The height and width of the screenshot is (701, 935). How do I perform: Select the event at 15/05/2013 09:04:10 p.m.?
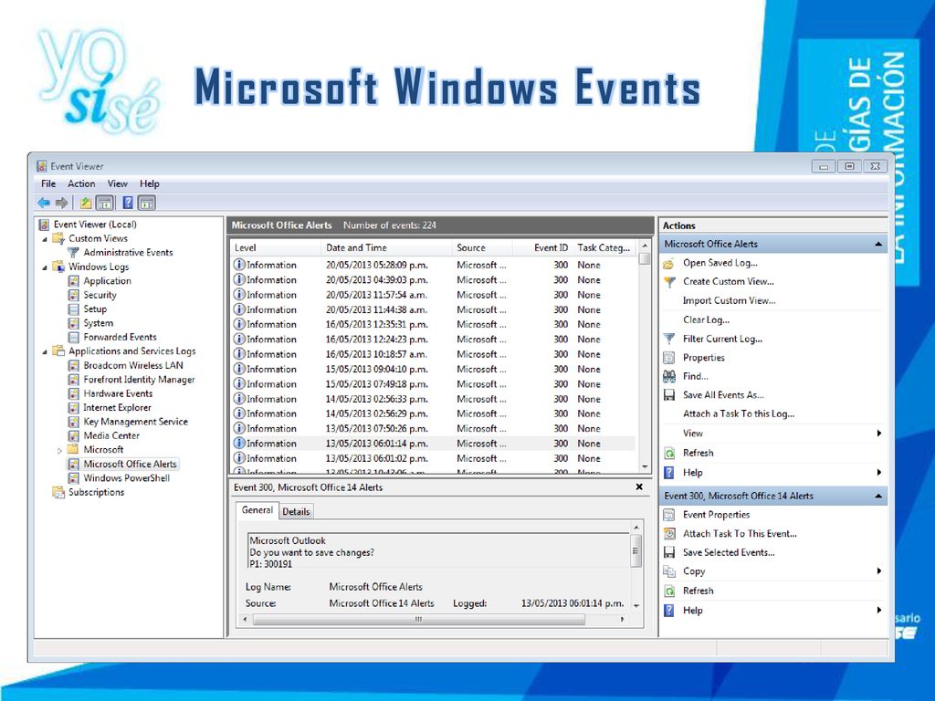coord(434,369)
